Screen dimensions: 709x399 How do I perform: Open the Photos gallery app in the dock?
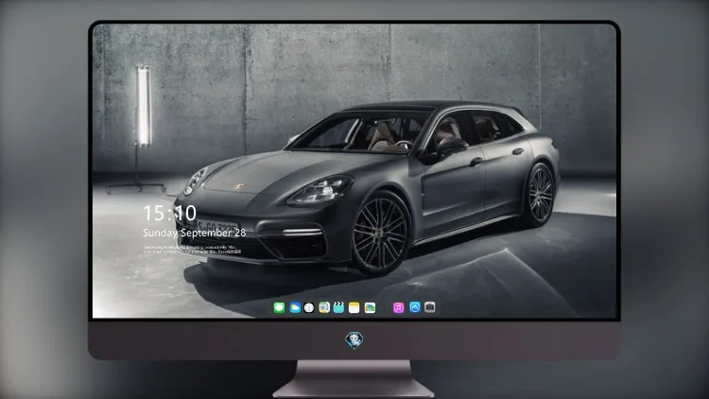370,307
